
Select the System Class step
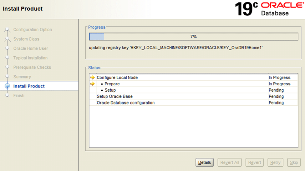point(26,39)
